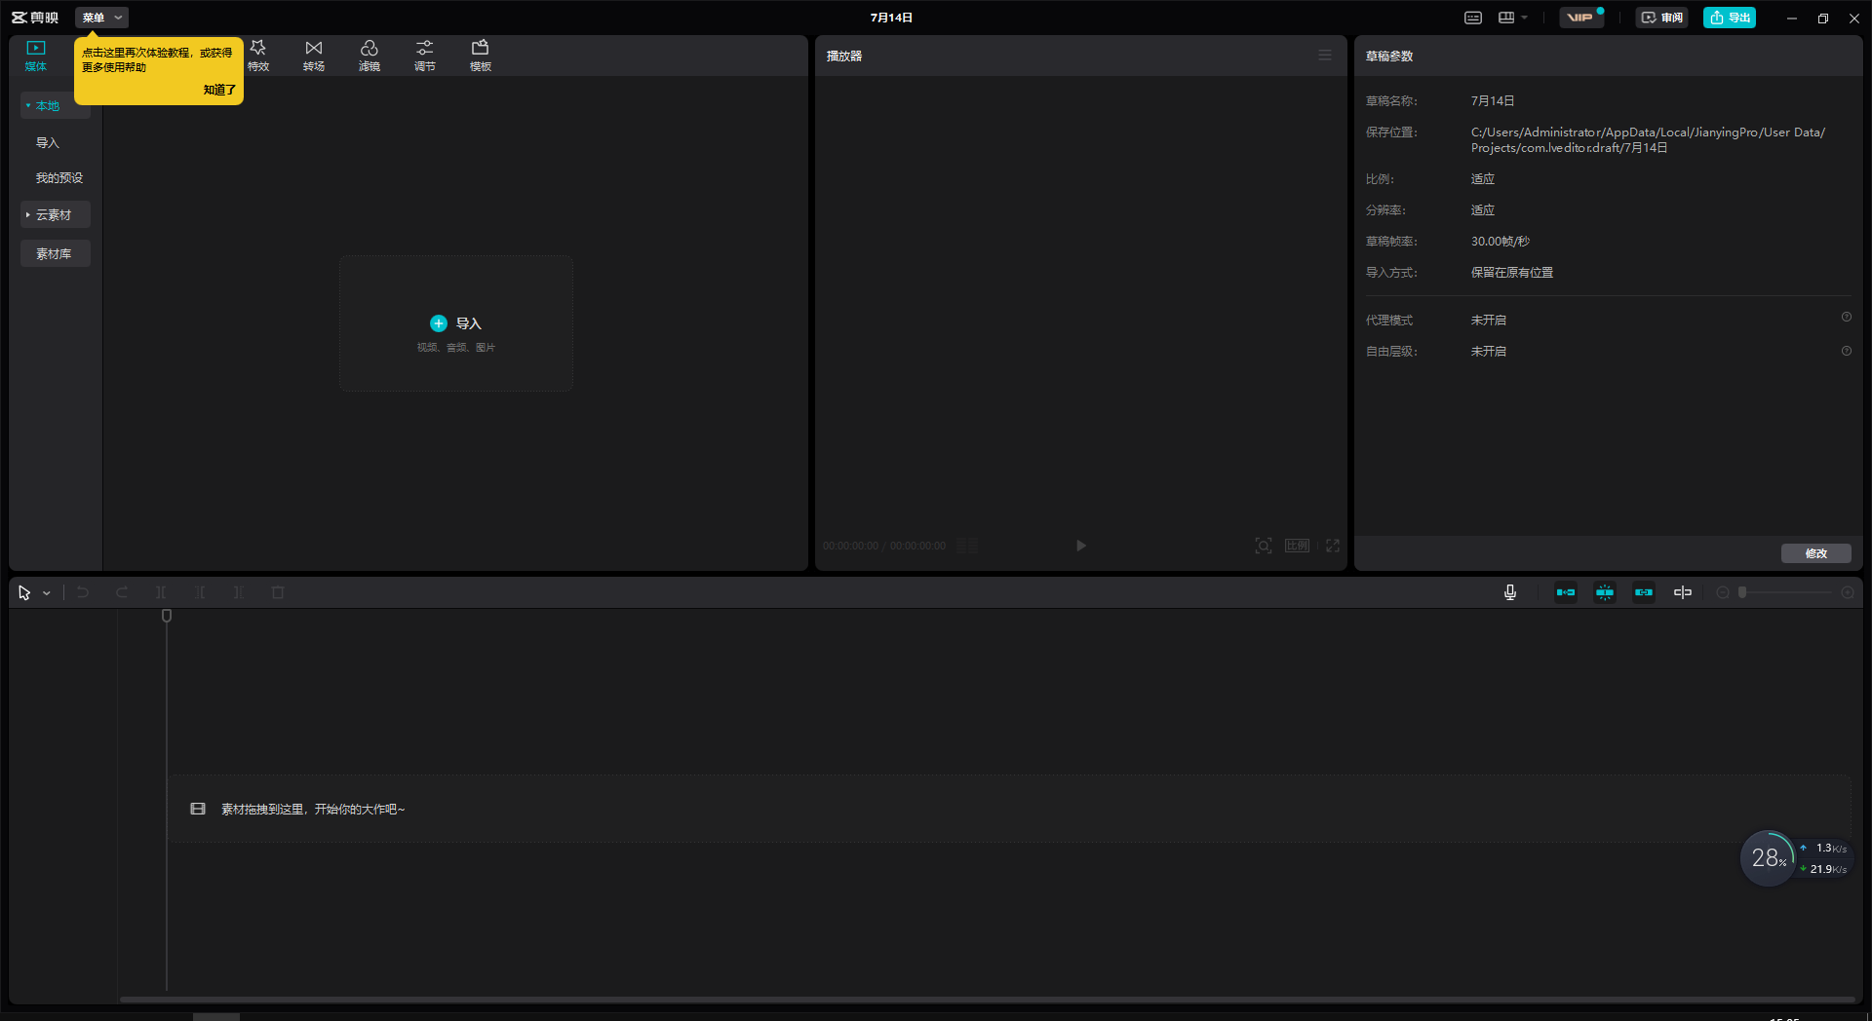Start voice recording with microphone icon
This screenshot has width=1872, height=1021.
(x=1510, y=592)
